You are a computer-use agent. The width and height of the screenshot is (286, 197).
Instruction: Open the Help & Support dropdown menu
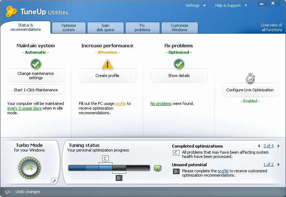point(231,5)
